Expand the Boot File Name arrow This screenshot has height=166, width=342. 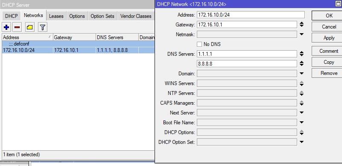click(301, 123)
